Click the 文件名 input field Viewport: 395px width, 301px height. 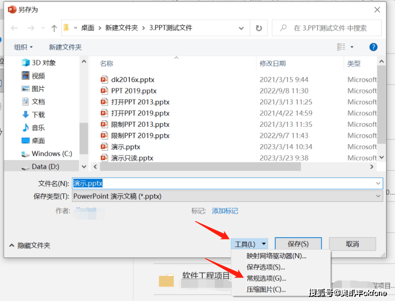pos(228,183)
